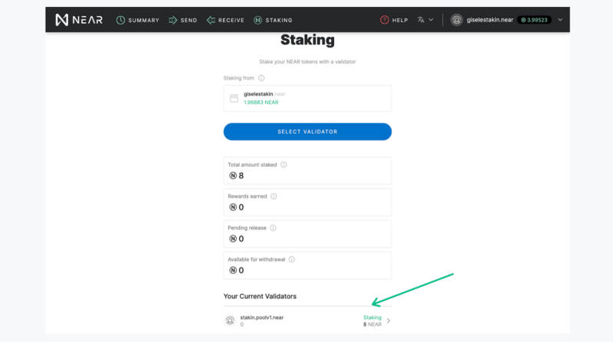Click the info icon beside Staking from
Screen dimensions: 613x342
click(261, 78)
